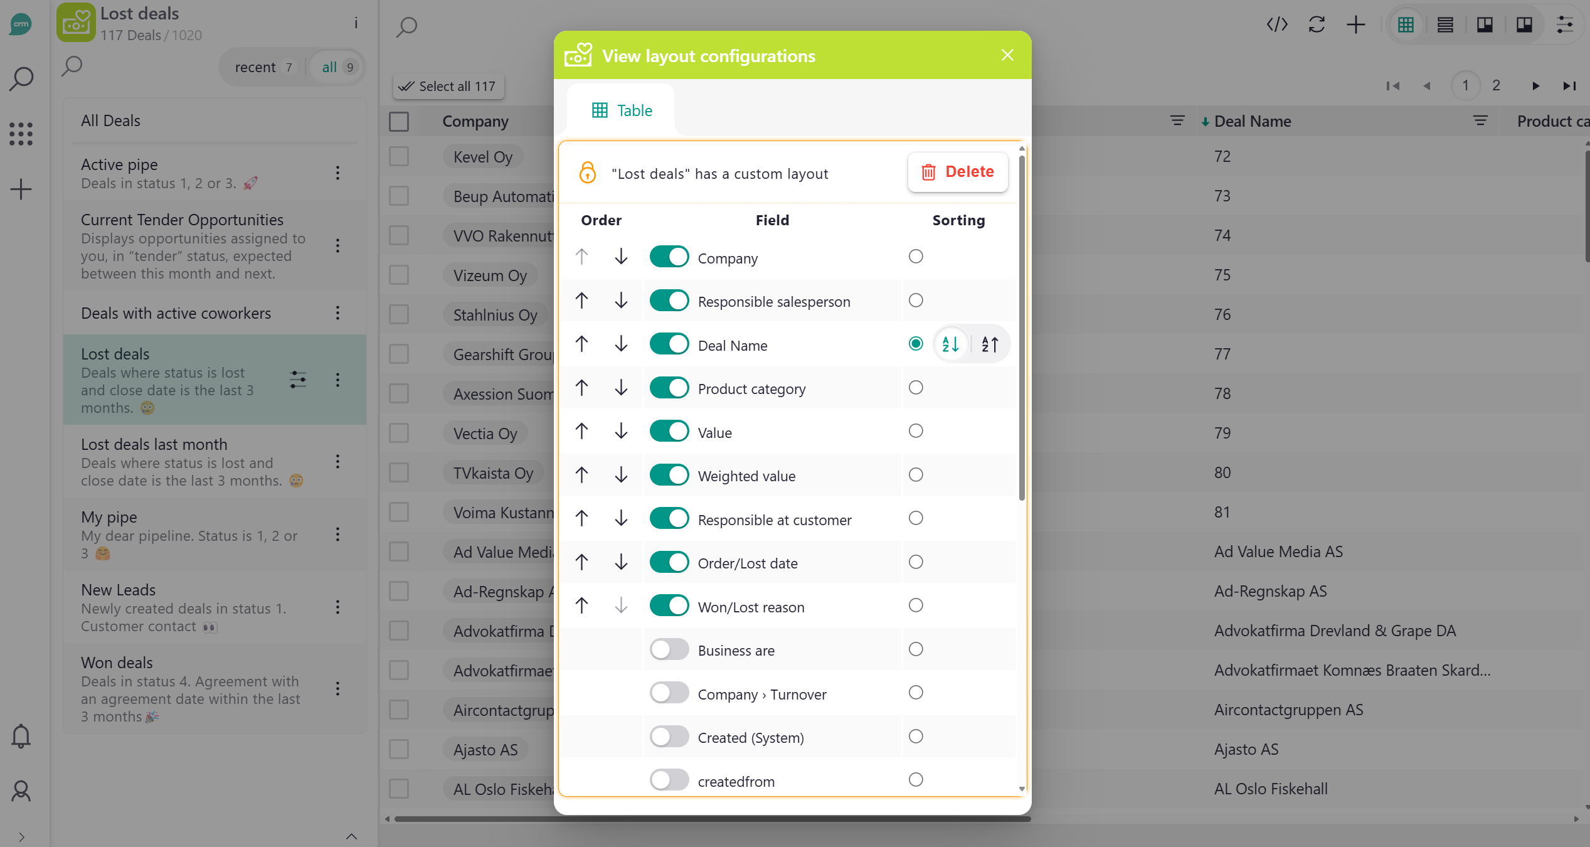The image size is (1590, 847).
Task: Switch to the Table tab
Action: click(621, 110)
